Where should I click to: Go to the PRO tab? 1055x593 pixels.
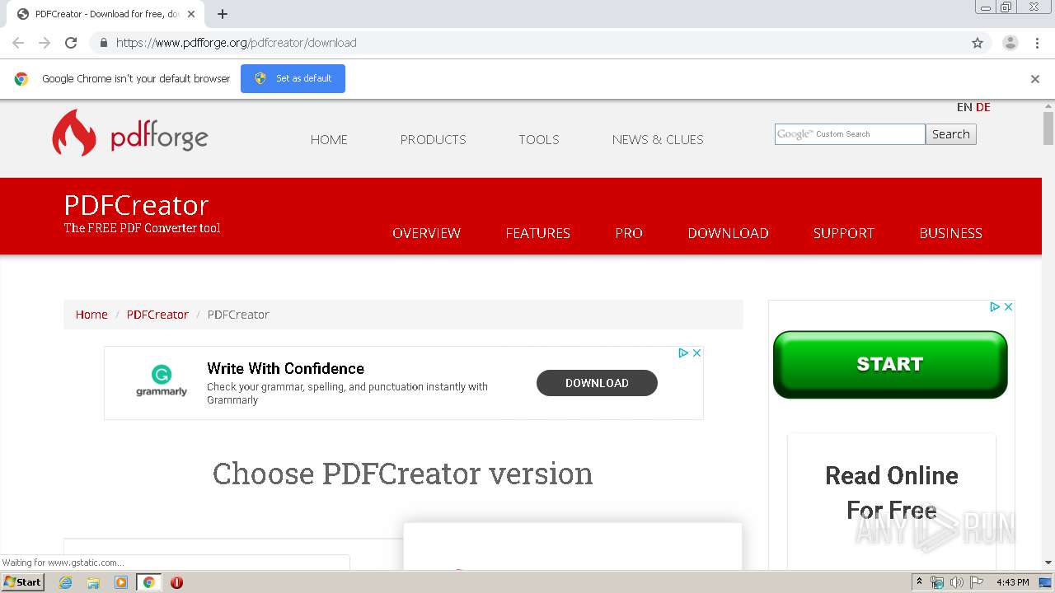click(x=629, y=233)
